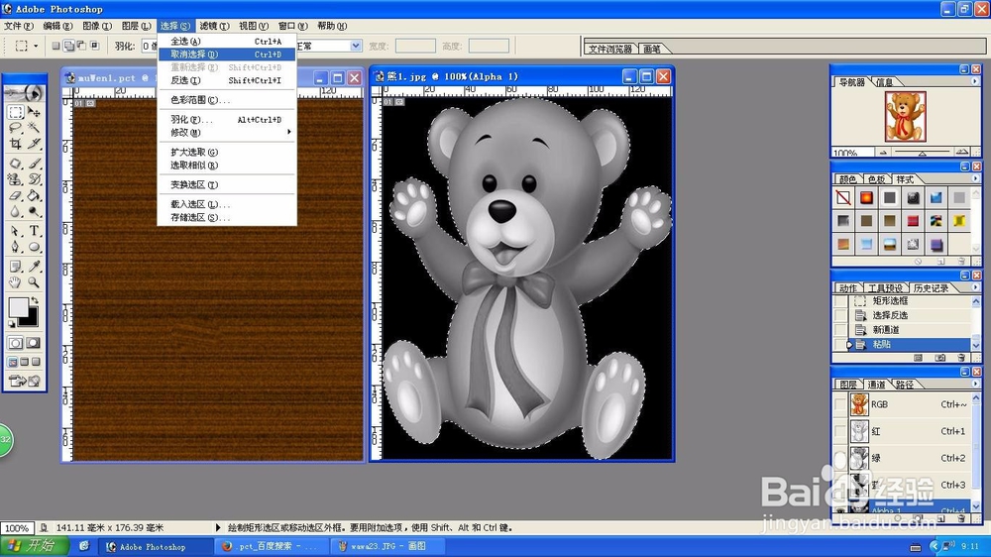Open Navigator panel flyout menu arrow
The height and width of the screenshot is (557, 991).
pos(974,81)
